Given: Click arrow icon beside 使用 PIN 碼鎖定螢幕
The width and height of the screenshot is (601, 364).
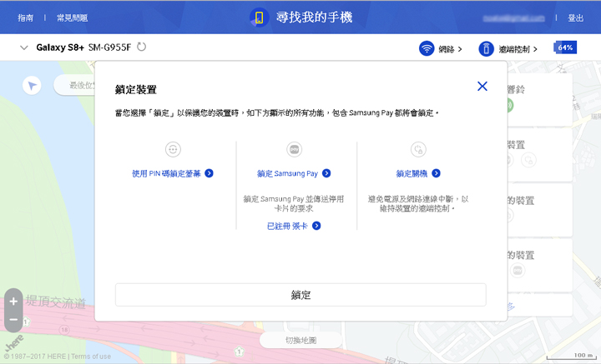Looking at the screenshot, I should click(x=209, y=173).
